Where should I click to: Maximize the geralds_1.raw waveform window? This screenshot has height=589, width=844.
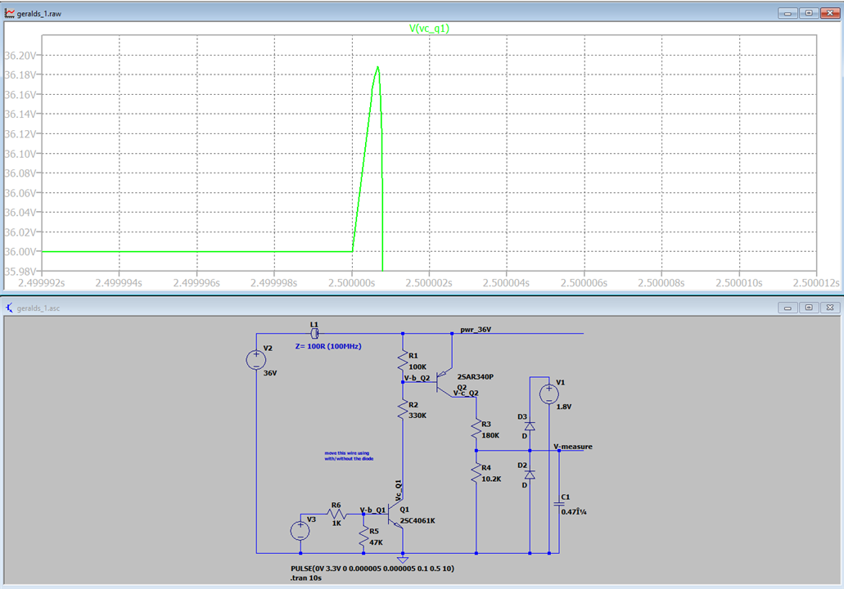pos(808,12)
